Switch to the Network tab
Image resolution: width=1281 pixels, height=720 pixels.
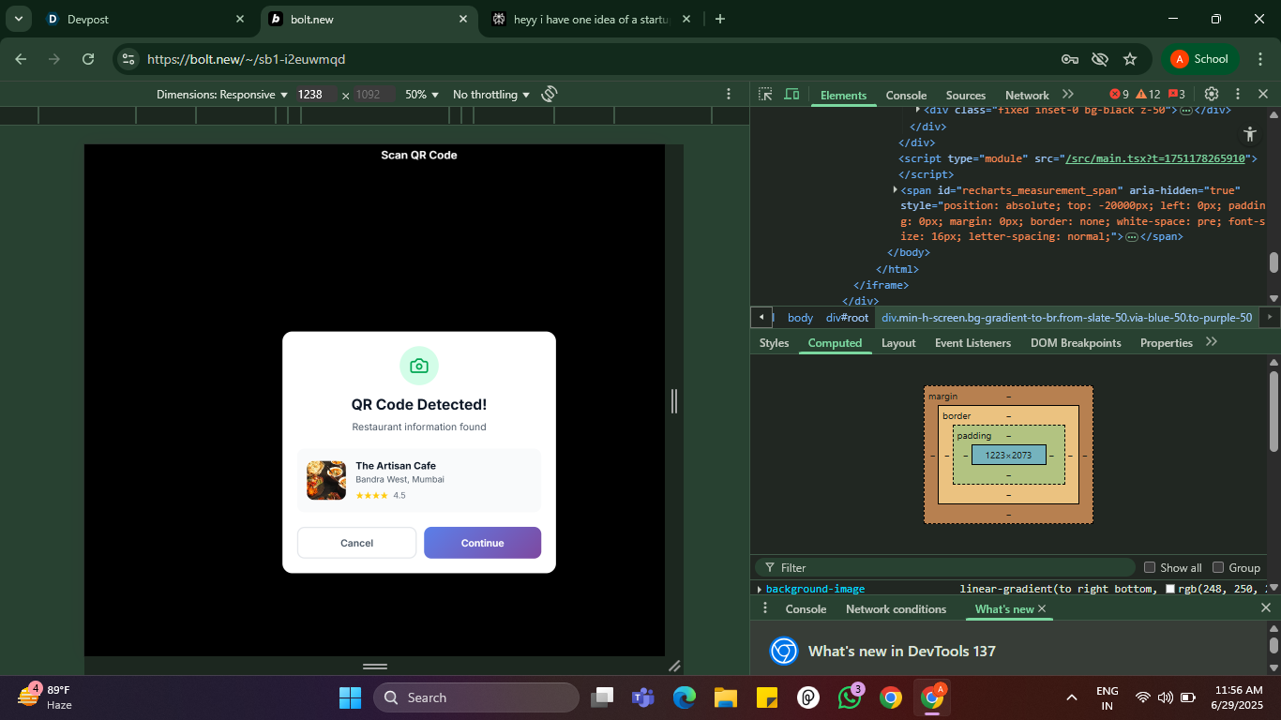pyautogui.click(x=1027, y=95)
